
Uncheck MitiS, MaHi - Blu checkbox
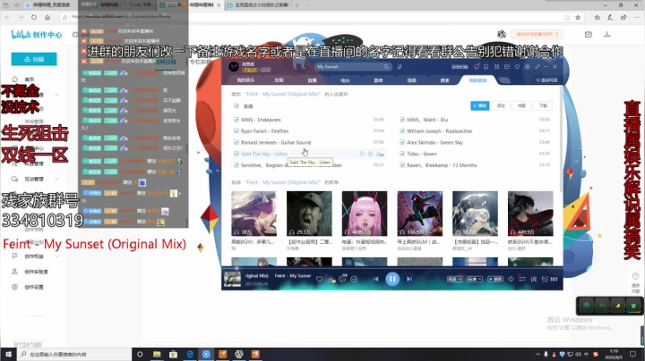(x=402, y=120)
